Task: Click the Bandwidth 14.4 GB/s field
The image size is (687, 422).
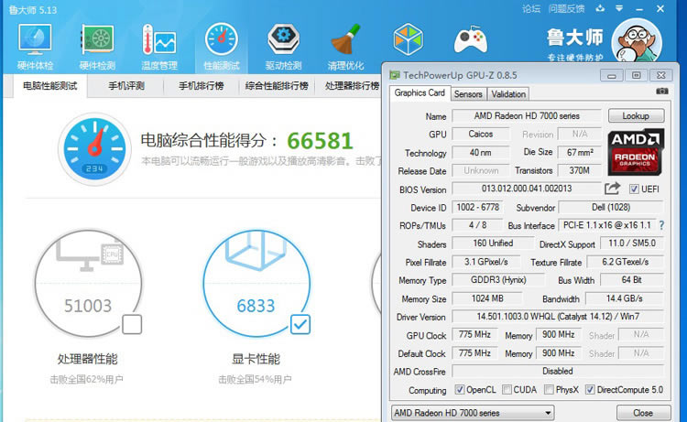Action: coord(625,298)
